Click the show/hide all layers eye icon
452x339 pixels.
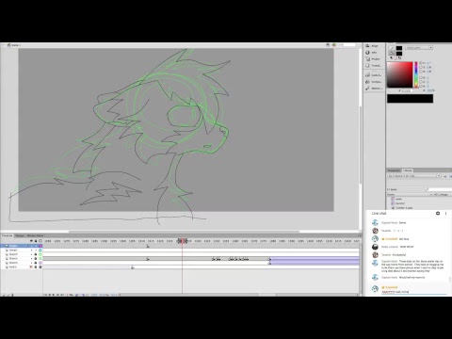31,241
